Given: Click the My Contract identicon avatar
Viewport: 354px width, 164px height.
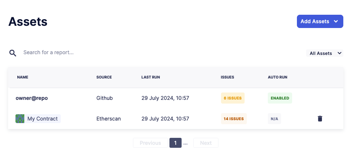Looking at the screenshot, I should [20, 119].
